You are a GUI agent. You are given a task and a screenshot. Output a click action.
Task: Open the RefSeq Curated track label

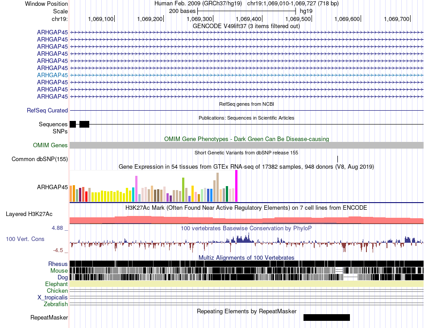tap(47, 111)
